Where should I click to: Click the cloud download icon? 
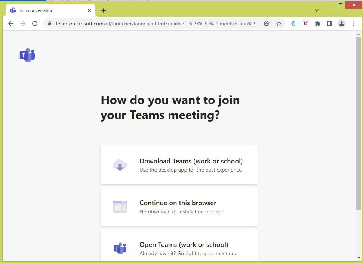point(120,165)
